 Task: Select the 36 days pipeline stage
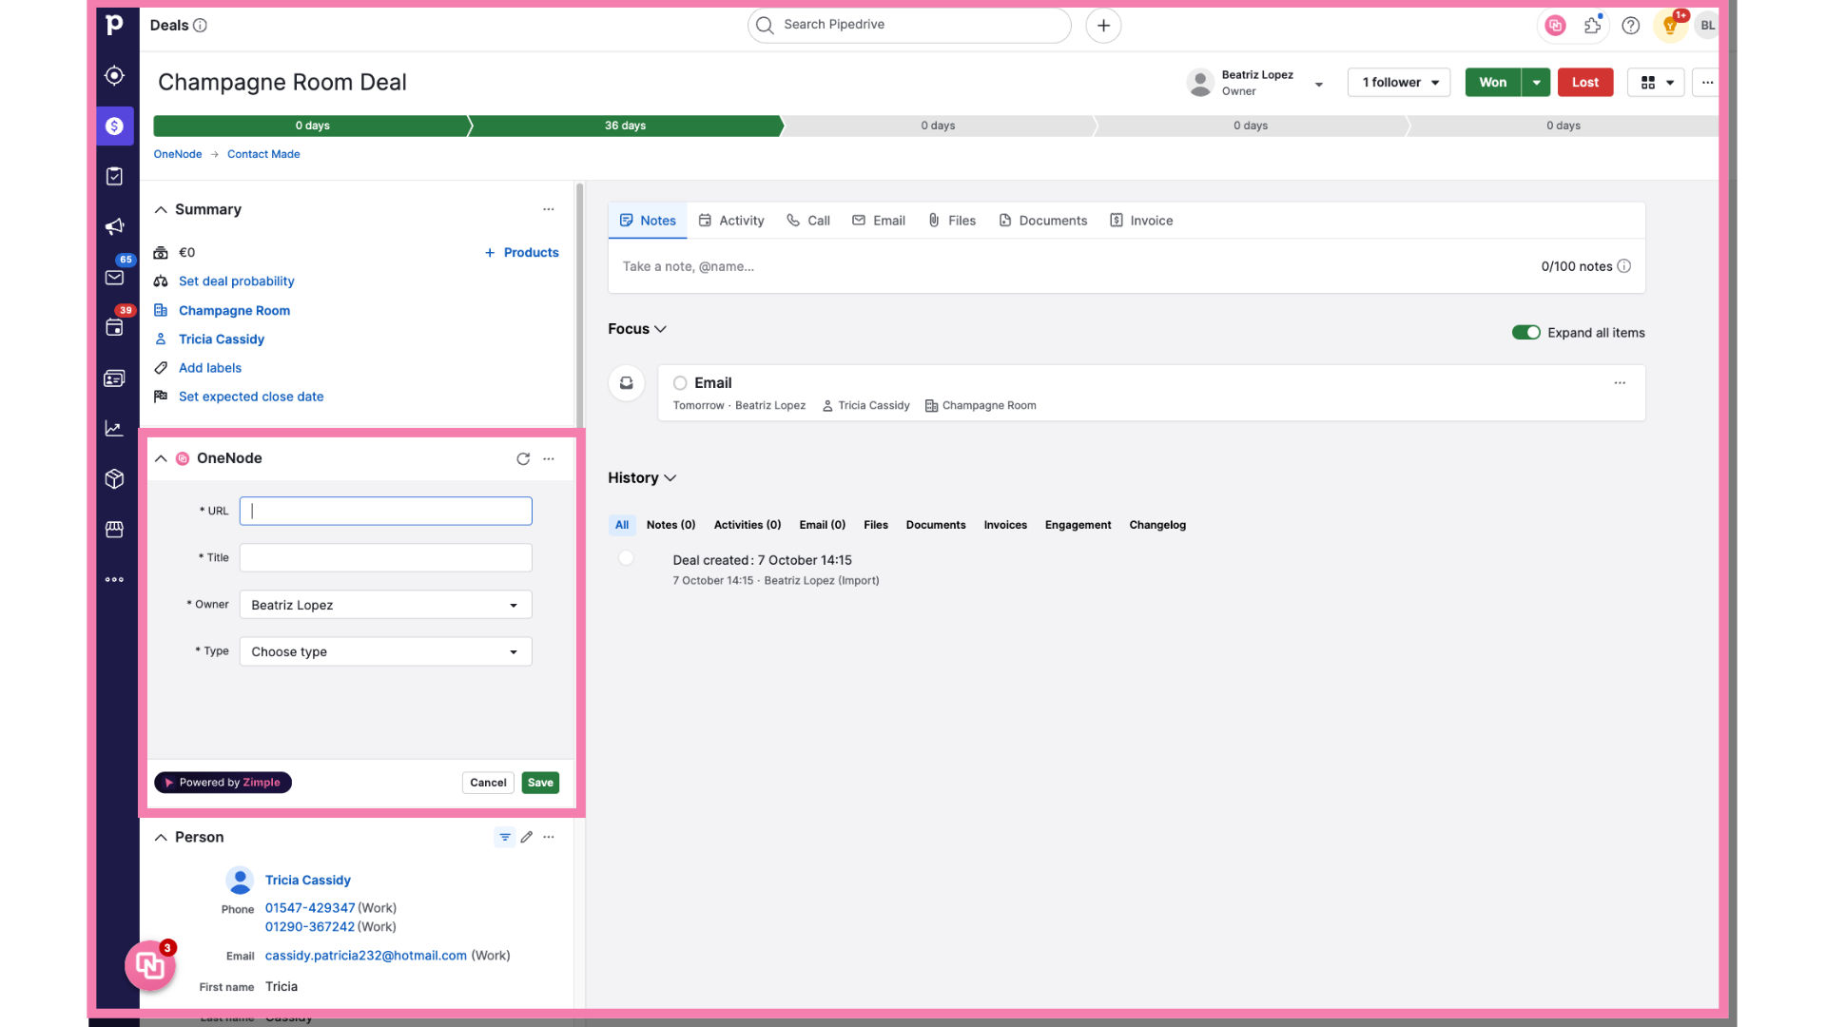[625, 126]
